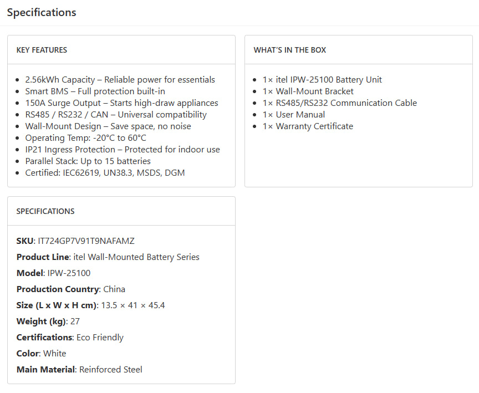
Task: Click RS485/RS232 Communication Cable item
Action: (x=339, y=103)
